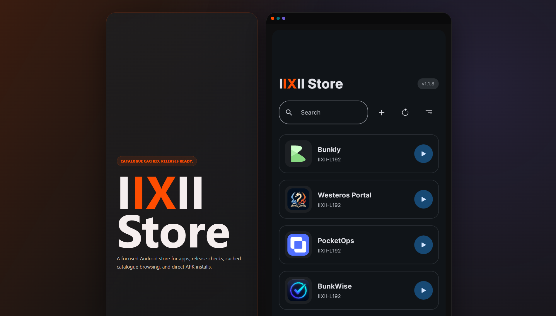556x316 pixels.
Task: Open the Westeros Portal dragon icon
Action: pos(298,199)
